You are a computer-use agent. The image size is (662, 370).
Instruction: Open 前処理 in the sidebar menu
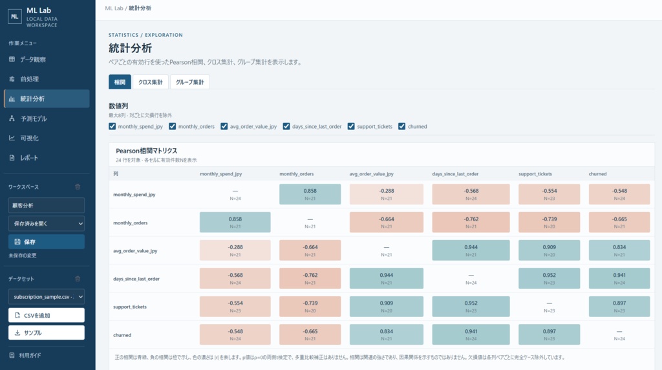pyautogui.click(x=47, y=79)
